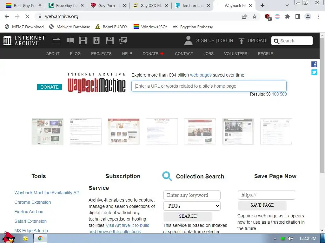The height and width of the screenshot is (243, 325).
Task: Open the volume speaker tray icon
Action: 290,239
